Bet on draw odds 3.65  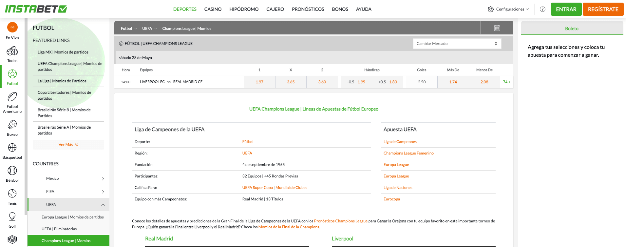click(x=291, y=82)
